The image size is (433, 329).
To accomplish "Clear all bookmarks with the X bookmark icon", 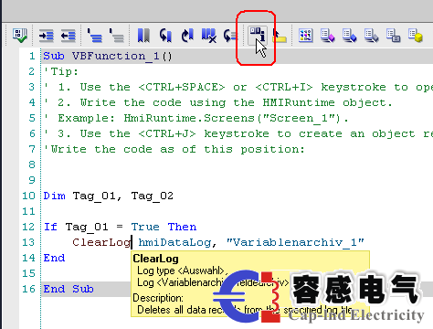I will coord(209,36).
